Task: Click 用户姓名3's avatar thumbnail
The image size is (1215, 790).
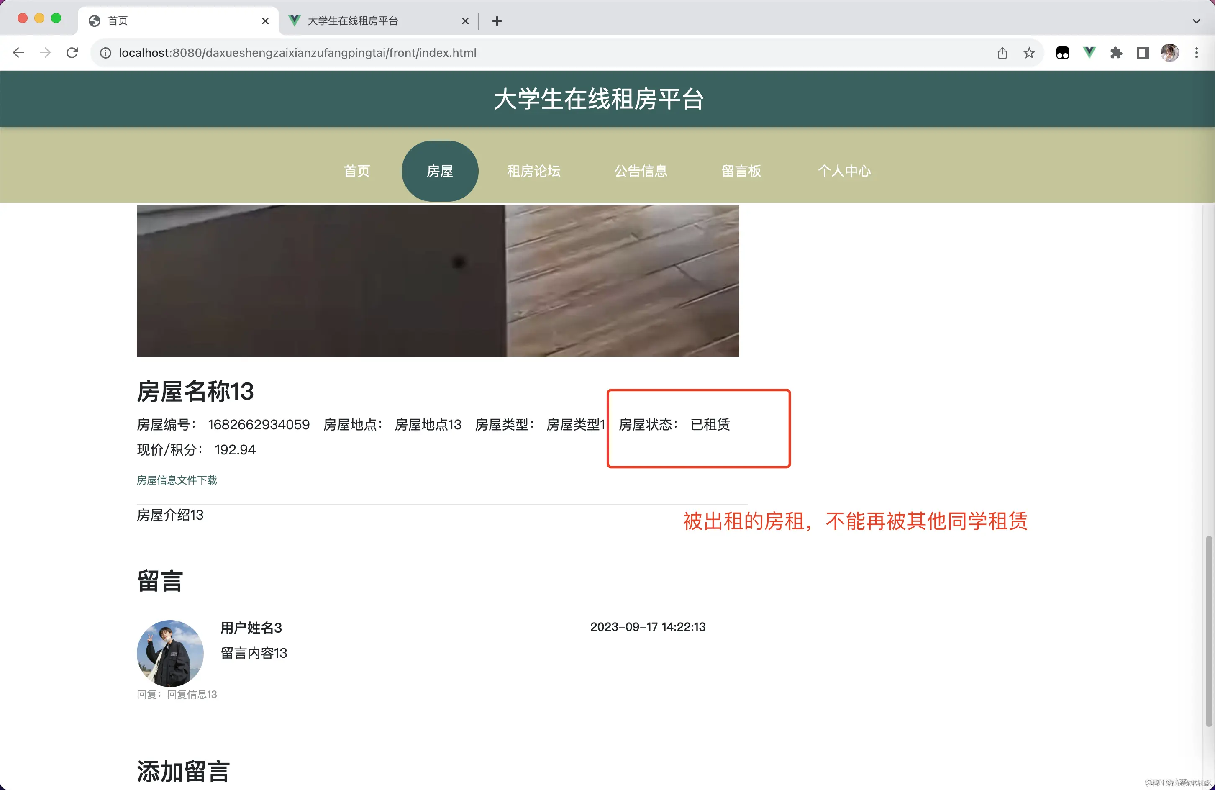Action: (169, 653)
